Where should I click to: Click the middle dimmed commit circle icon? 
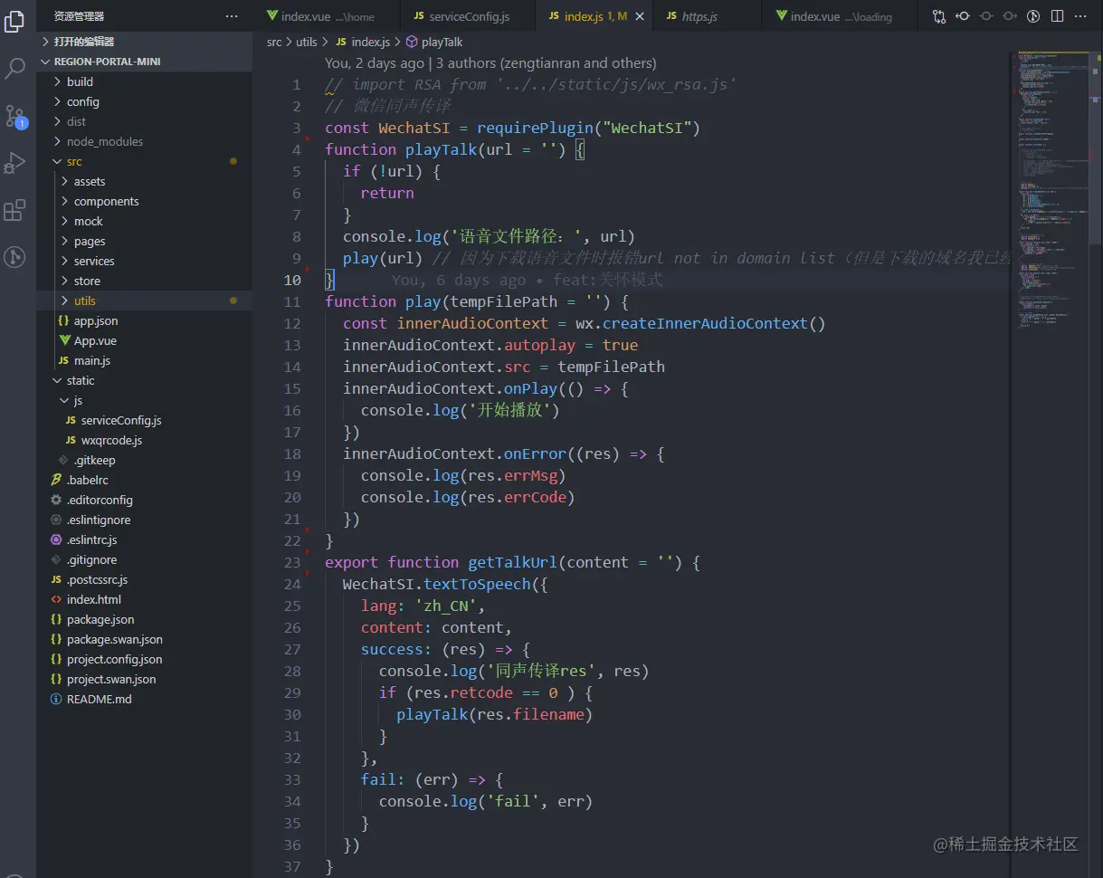[986, 16]
